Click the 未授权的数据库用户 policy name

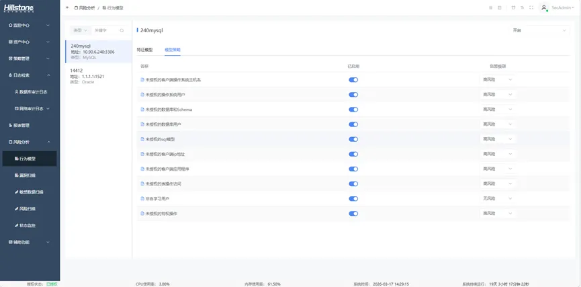(x=163, y=124)
